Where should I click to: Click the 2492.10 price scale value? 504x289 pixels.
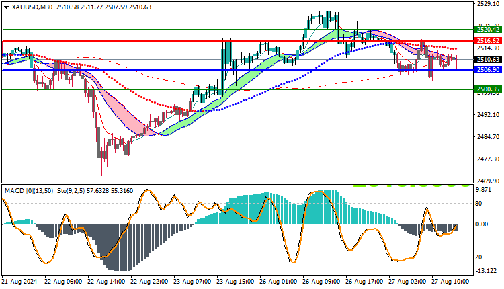[x=489, y=115]
